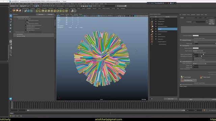Screen dimensions: 216x121
Task: Click the button at the Groom Editor's bottom right
Action: coord(170,99)
